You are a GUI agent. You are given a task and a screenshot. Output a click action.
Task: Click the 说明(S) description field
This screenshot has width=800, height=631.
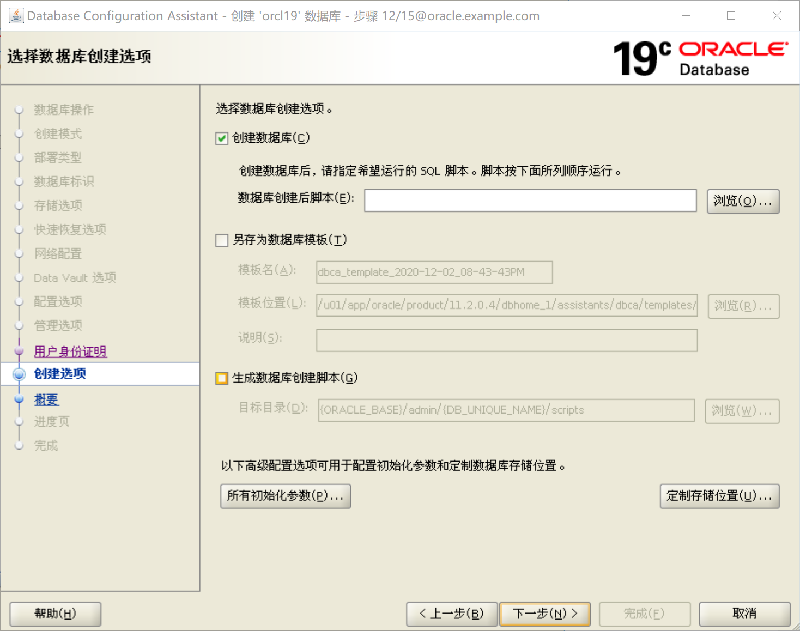(507, 340)
